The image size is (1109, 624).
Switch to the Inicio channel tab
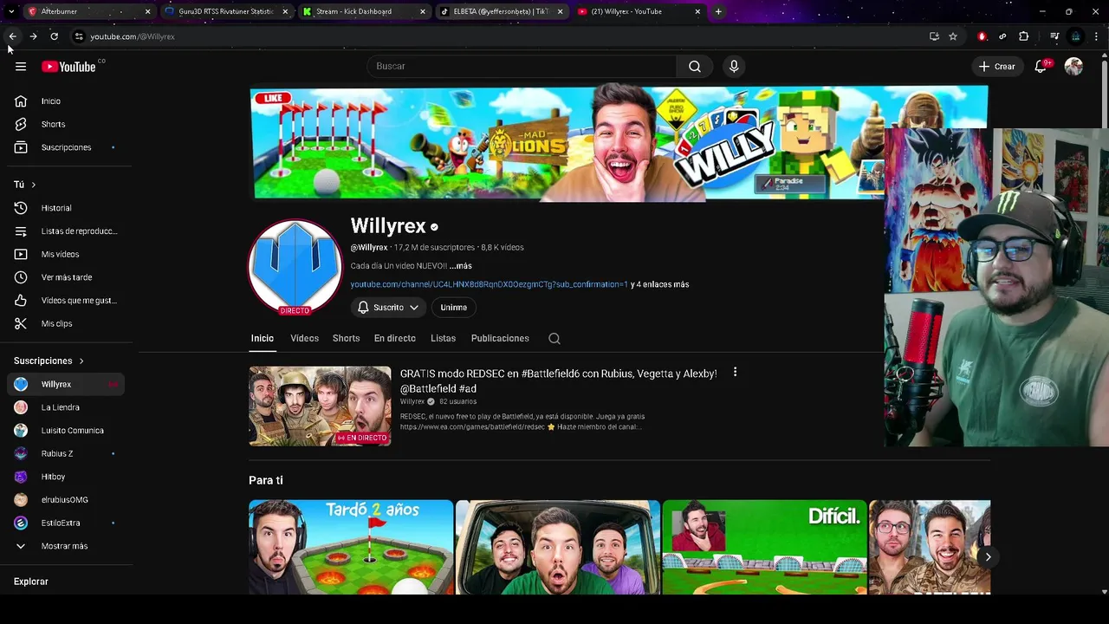coord(262,339)
